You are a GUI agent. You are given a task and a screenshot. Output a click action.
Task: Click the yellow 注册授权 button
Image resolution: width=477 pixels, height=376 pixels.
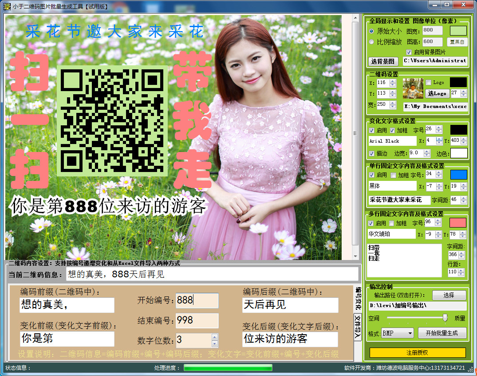click(x=418, y=352)
